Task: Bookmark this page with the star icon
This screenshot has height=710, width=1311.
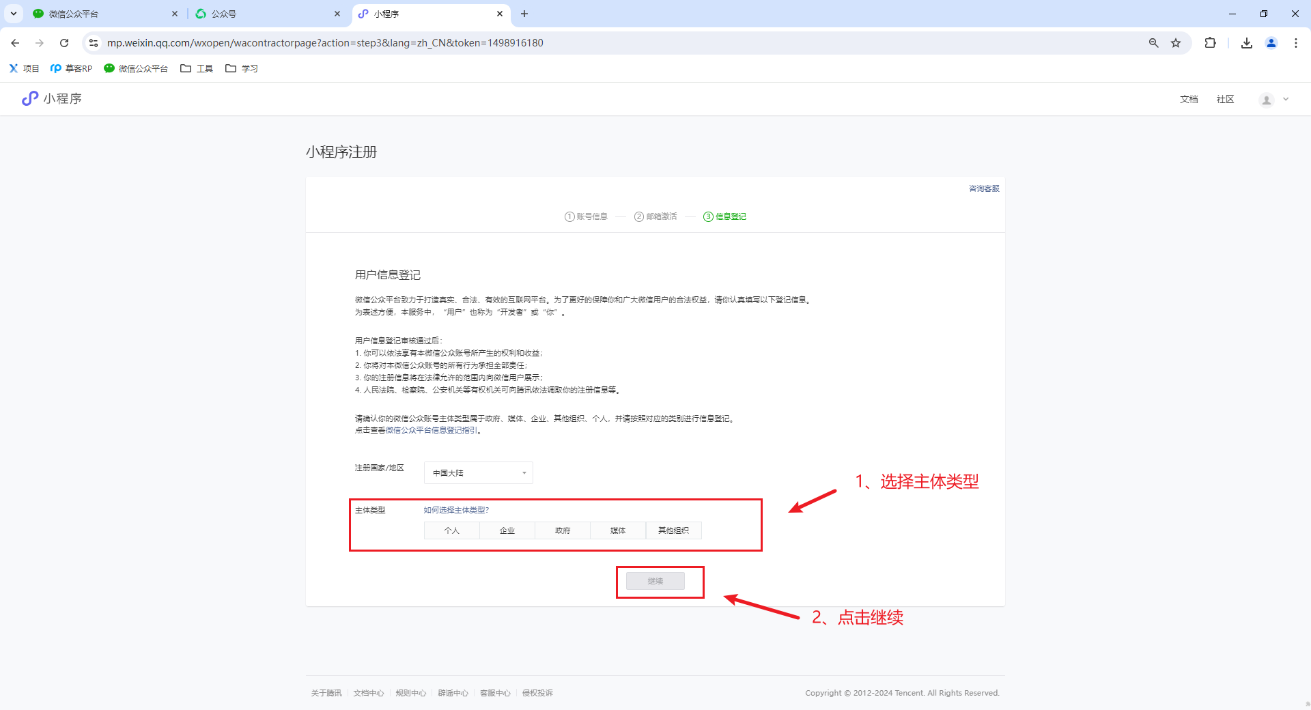Action: (1176, 43)
